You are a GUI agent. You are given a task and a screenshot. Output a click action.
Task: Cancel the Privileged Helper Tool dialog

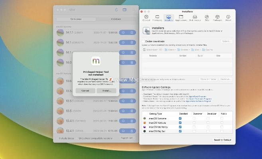85,91
